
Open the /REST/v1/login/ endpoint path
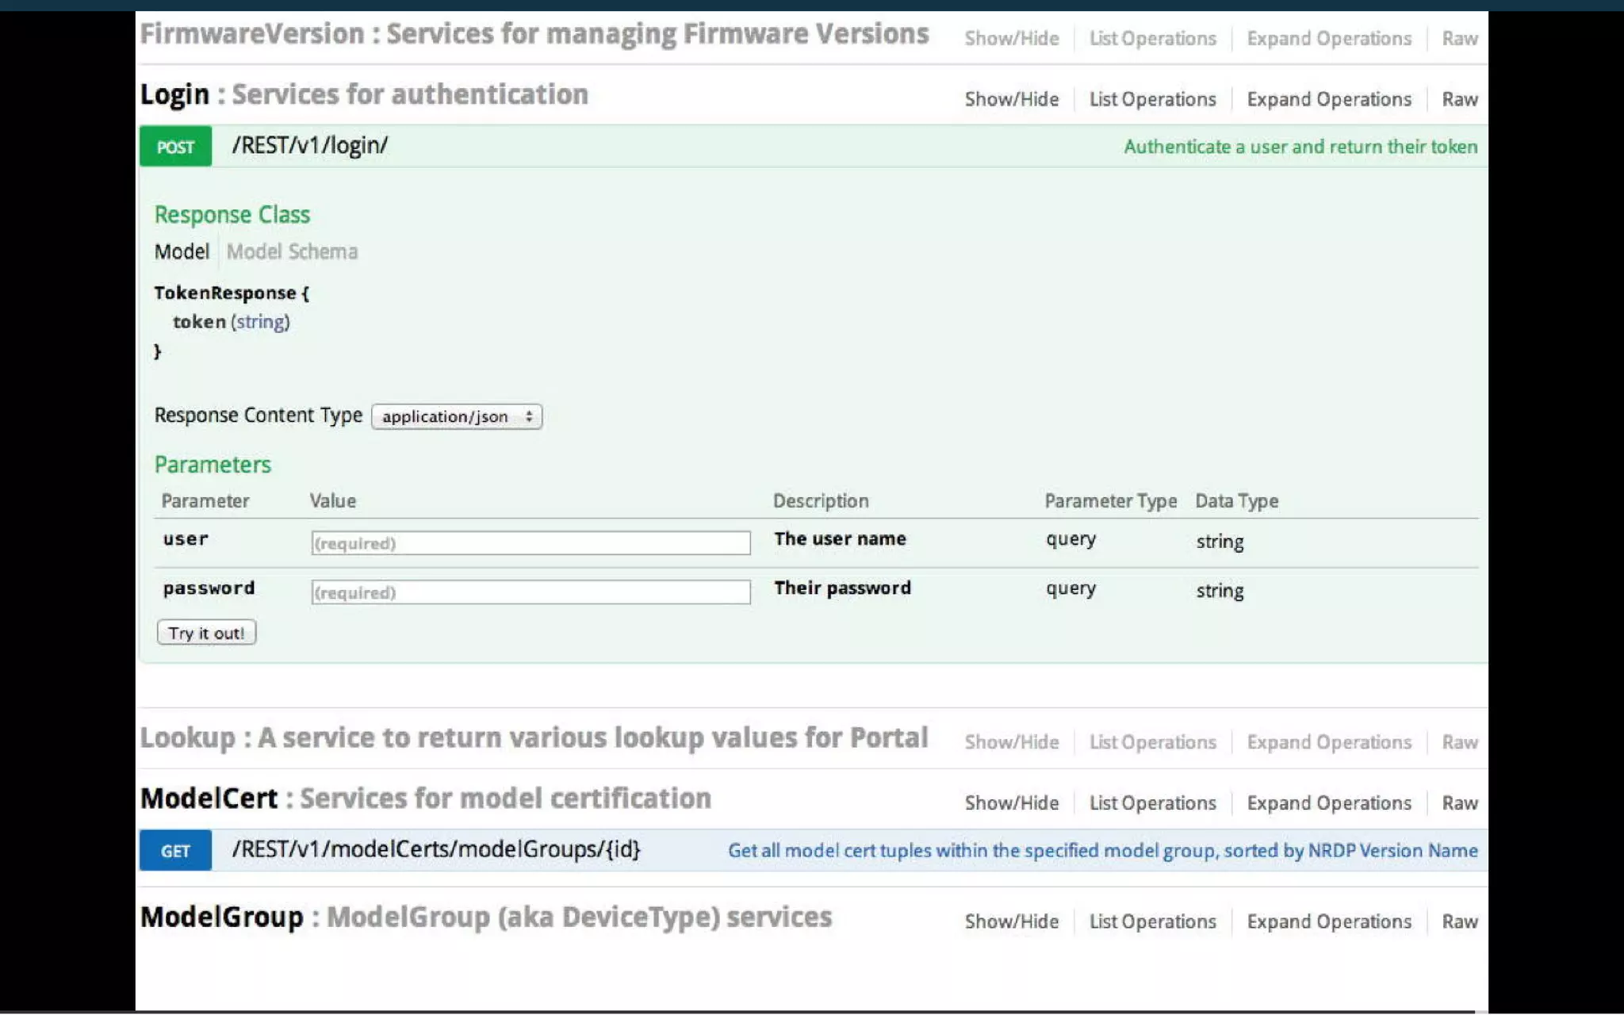click(x=310, y=146)
